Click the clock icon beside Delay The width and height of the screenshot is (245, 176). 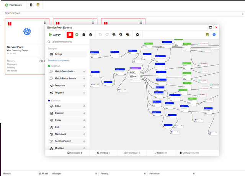point(52,120)
